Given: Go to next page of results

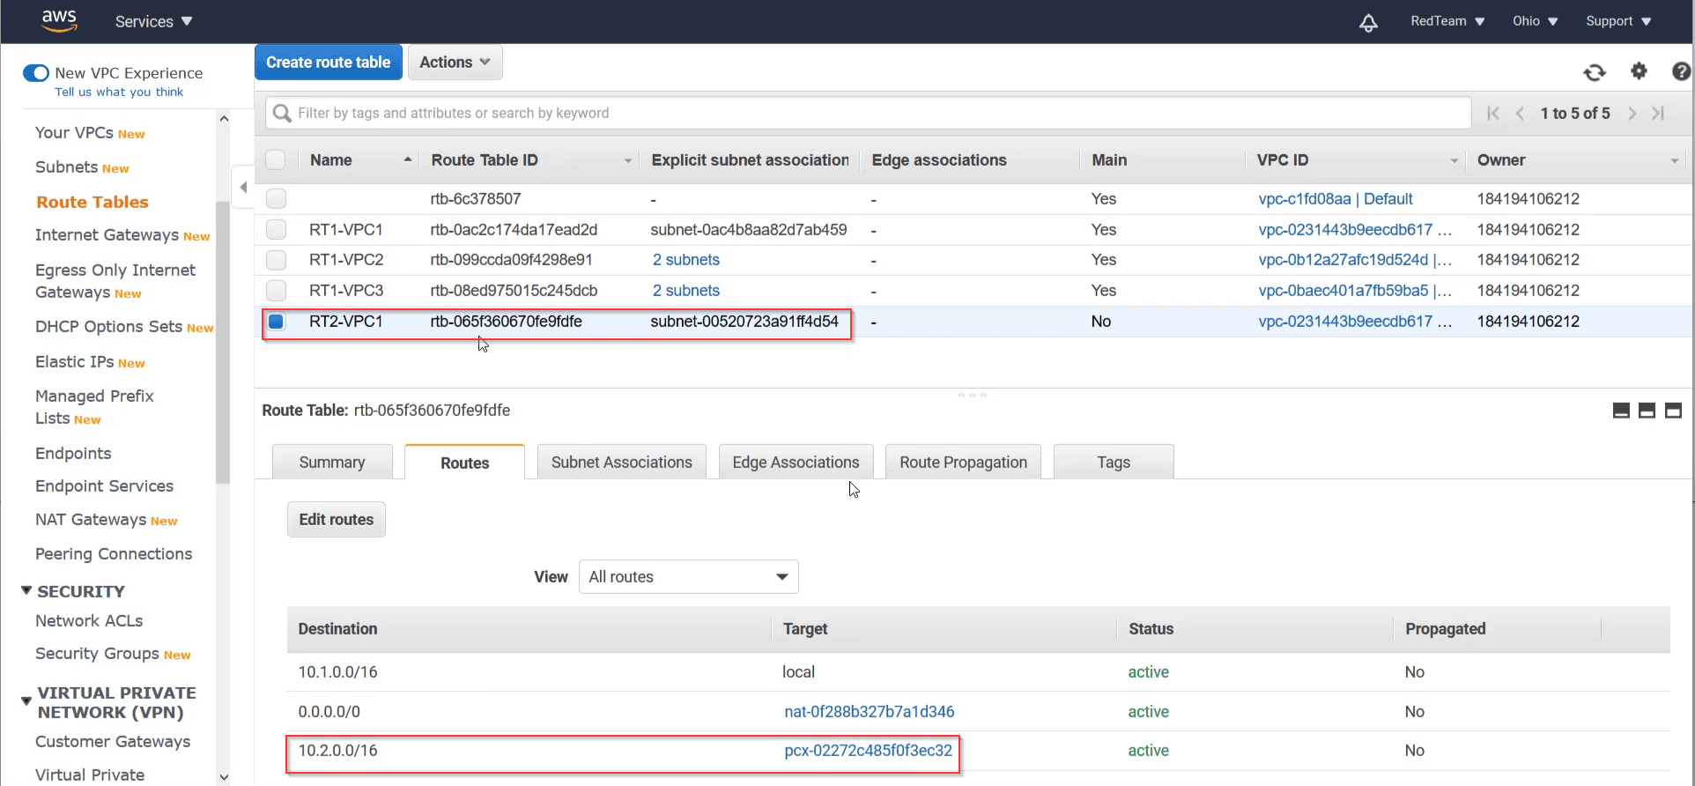Looking at the screenshot, I should point(1632,113).
